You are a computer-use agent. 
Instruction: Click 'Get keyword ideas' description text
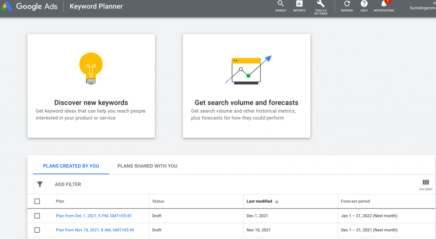pyautogui.click(x=90, y=114)
